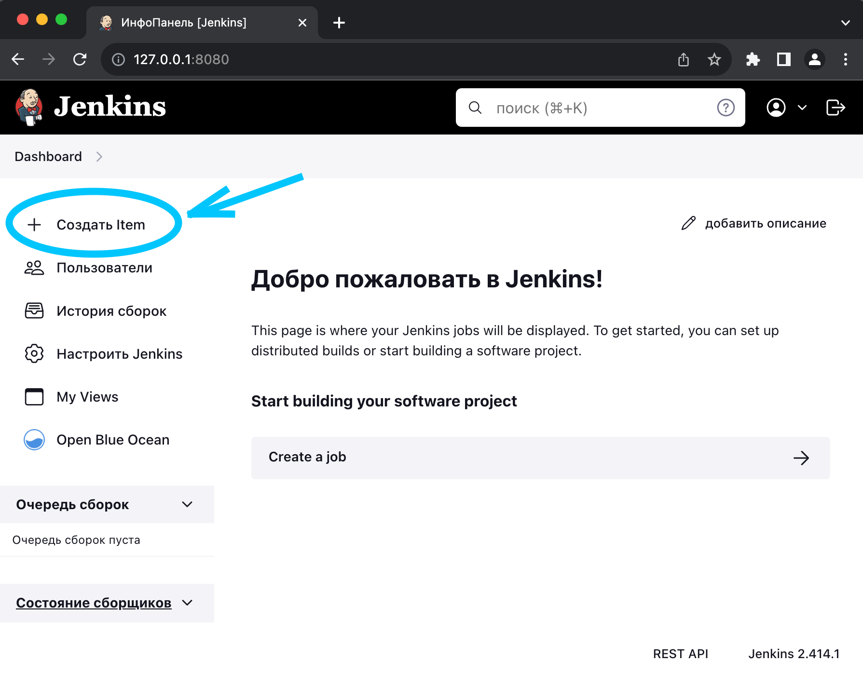Open the user account profile icon
The image size is (863, 675).
click(776, 108)
